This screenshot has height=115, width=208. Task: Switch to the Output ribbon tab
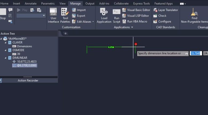point(90,3)
